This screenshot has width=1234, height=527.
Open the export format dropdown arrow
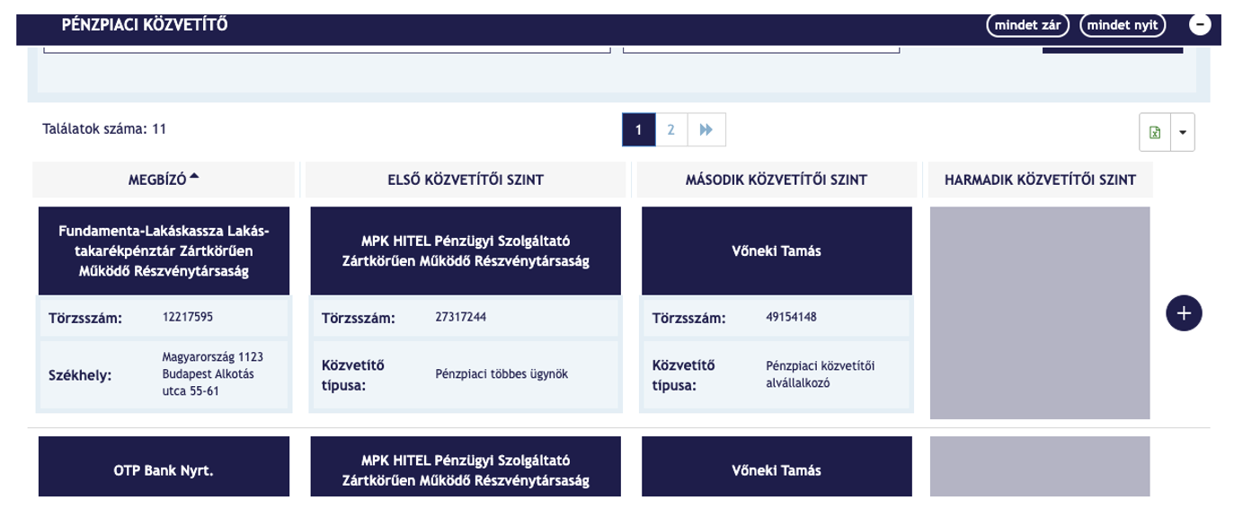[1182, 132]
